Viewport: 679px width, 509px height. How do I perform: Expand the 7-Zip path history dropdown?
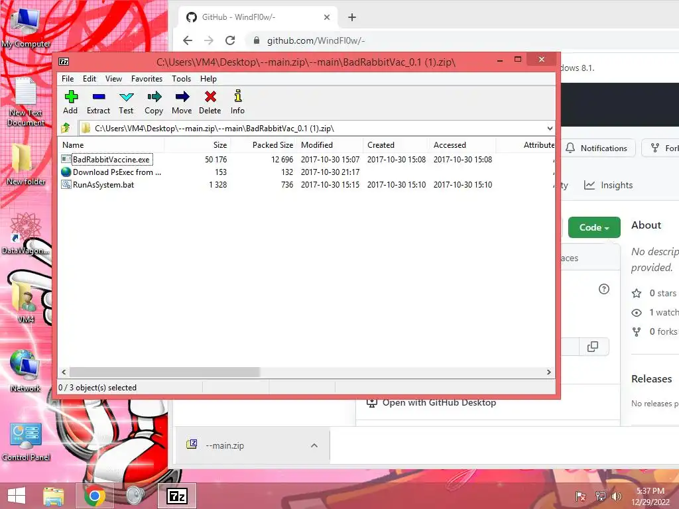550,128
